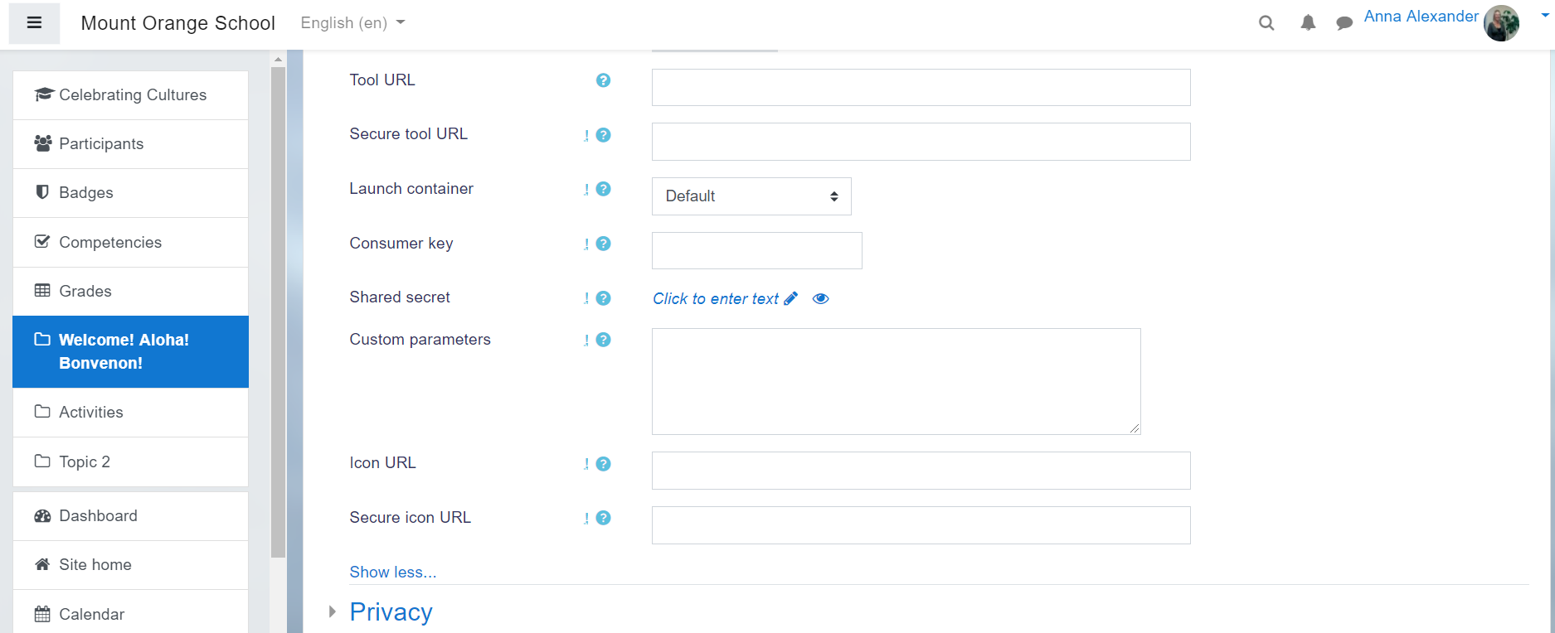Open Anna Alexander's user profile link
1555x633 pixels.
point(1421,17)
